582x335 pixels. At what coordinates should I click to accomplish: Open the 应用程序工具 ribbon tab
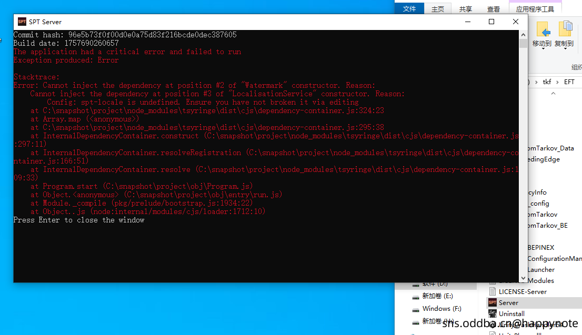click(x=535, y=9)
